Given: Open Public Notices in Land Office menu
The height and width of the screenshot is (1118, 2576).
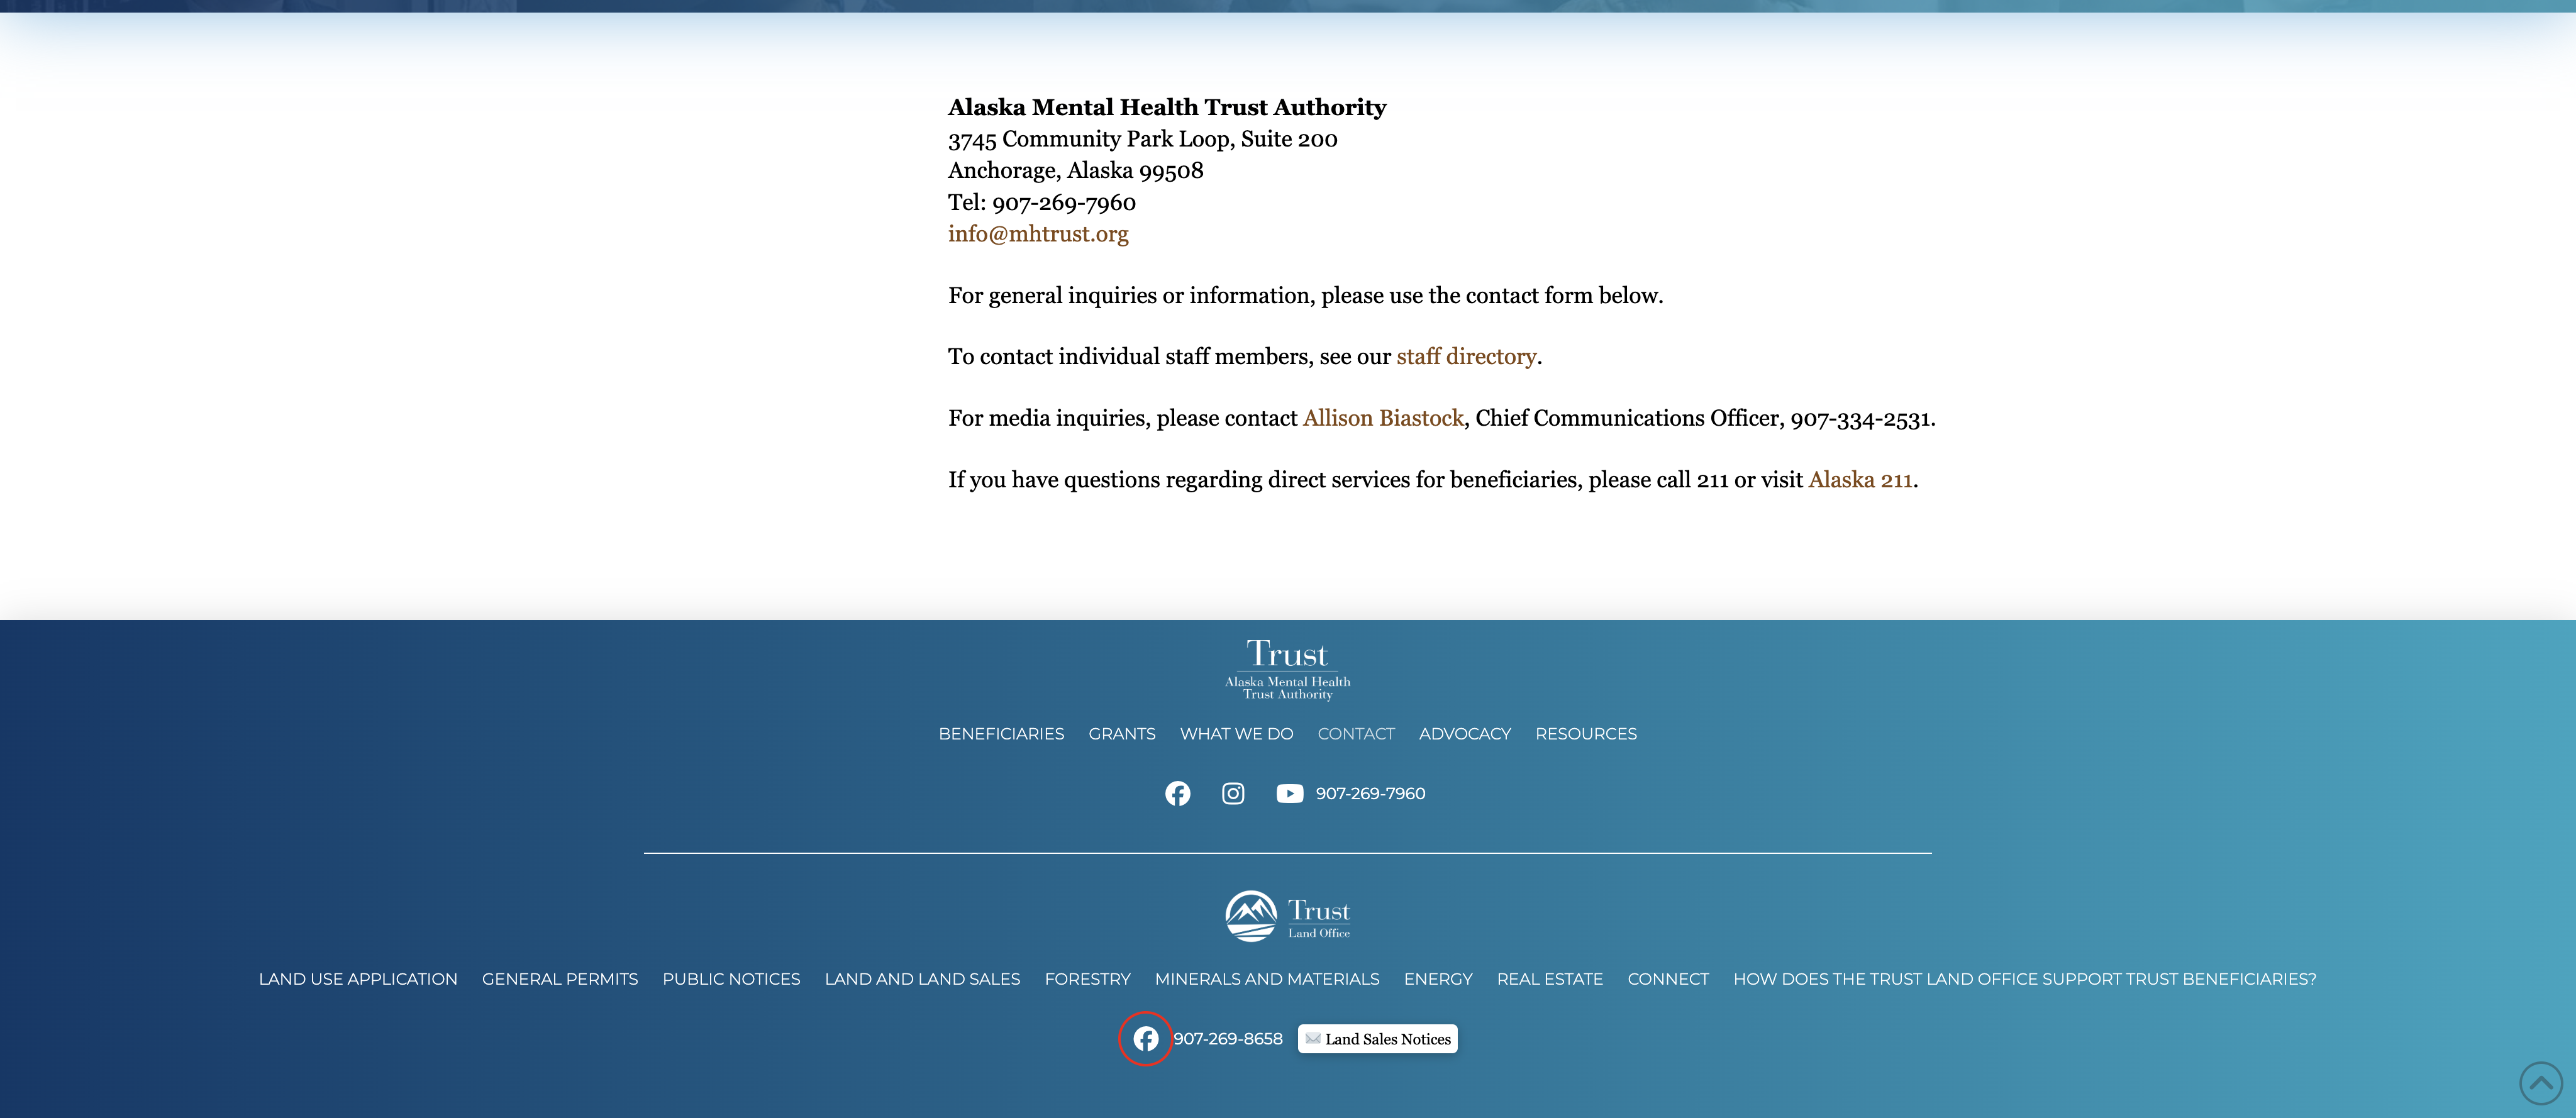Looking at the screenshot, I should coord(730,979).
